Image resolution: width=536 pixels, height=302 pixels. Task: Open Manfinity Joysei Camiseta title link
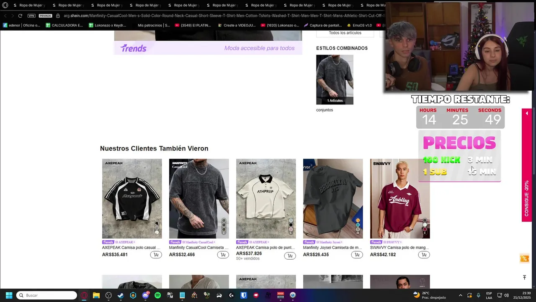tap(332, 247)
